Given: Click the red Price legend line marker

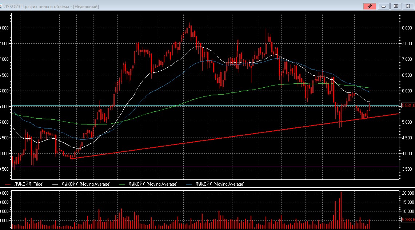Looking at the screenshot, I should point(8,184).
